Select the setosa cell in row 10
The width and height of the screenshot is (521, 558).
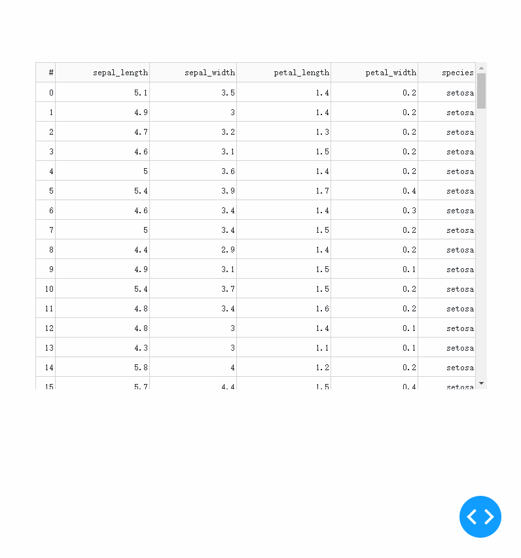[x=447, y=289]
